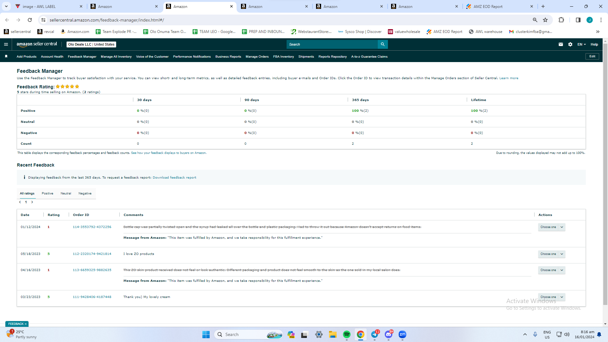
Task: Go to next feedback page arrow
Action: pyautogui.click(x=32, y=202)
